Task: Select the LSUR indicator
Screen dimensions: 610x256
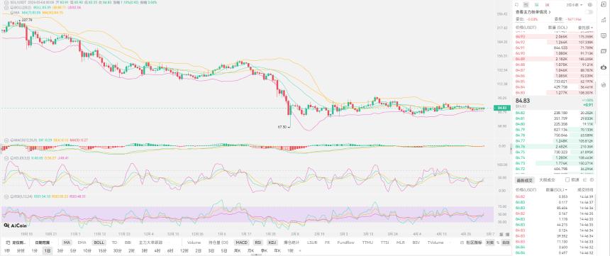Action: tap(312, 243)
